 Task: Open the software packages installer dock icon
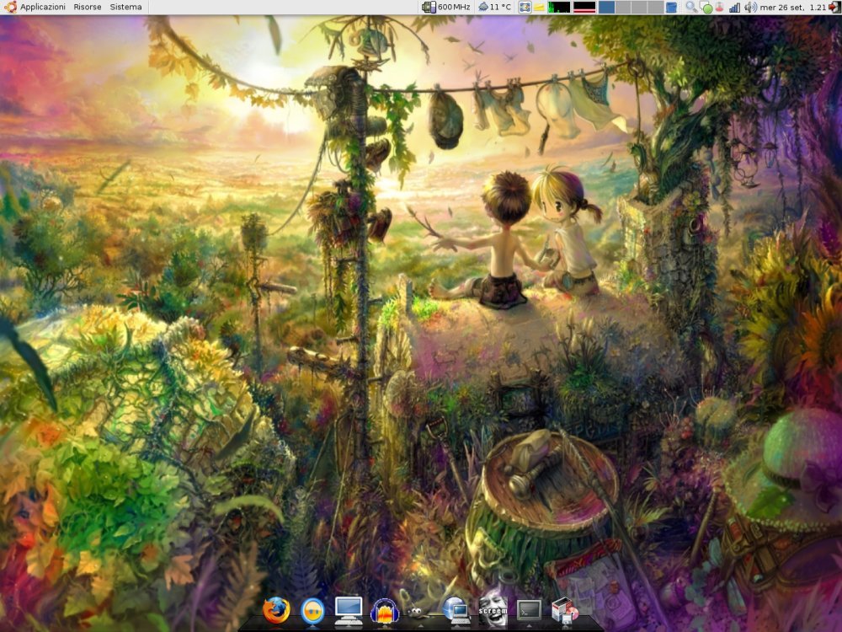pos(565,612)
